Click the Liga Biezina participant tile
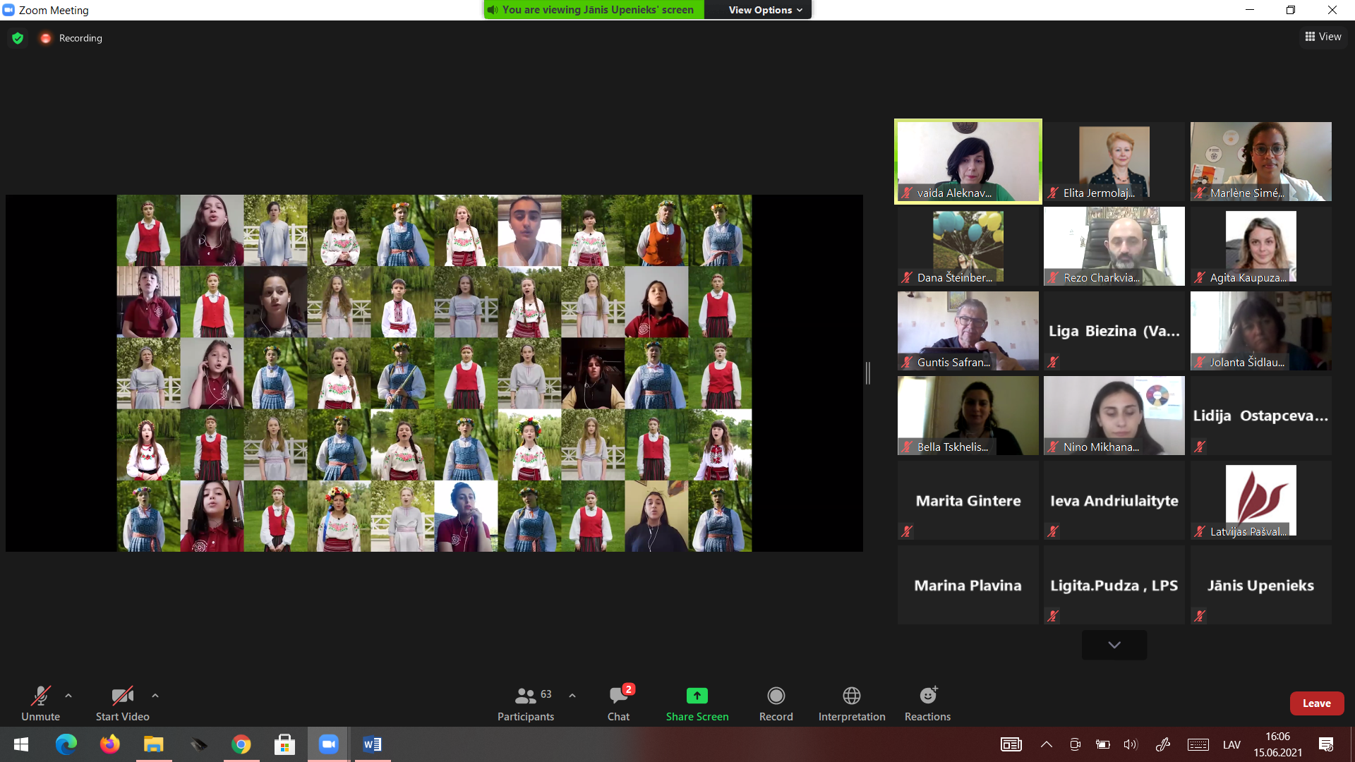 (x=1114, y=331)
